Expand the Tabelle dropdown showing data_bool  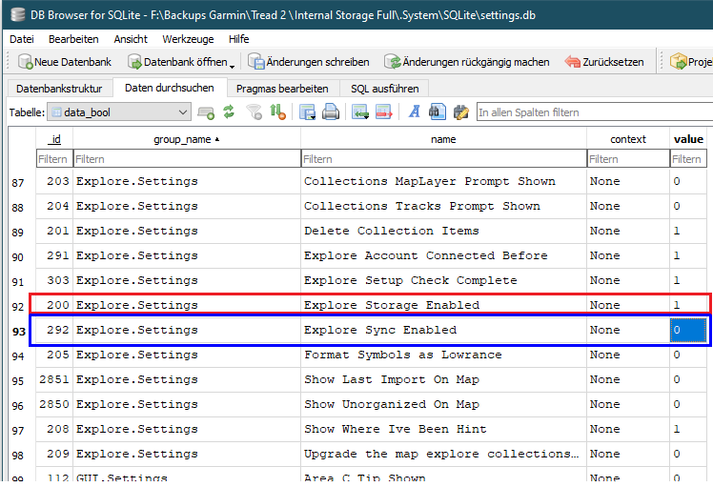[x=119, y=112]
